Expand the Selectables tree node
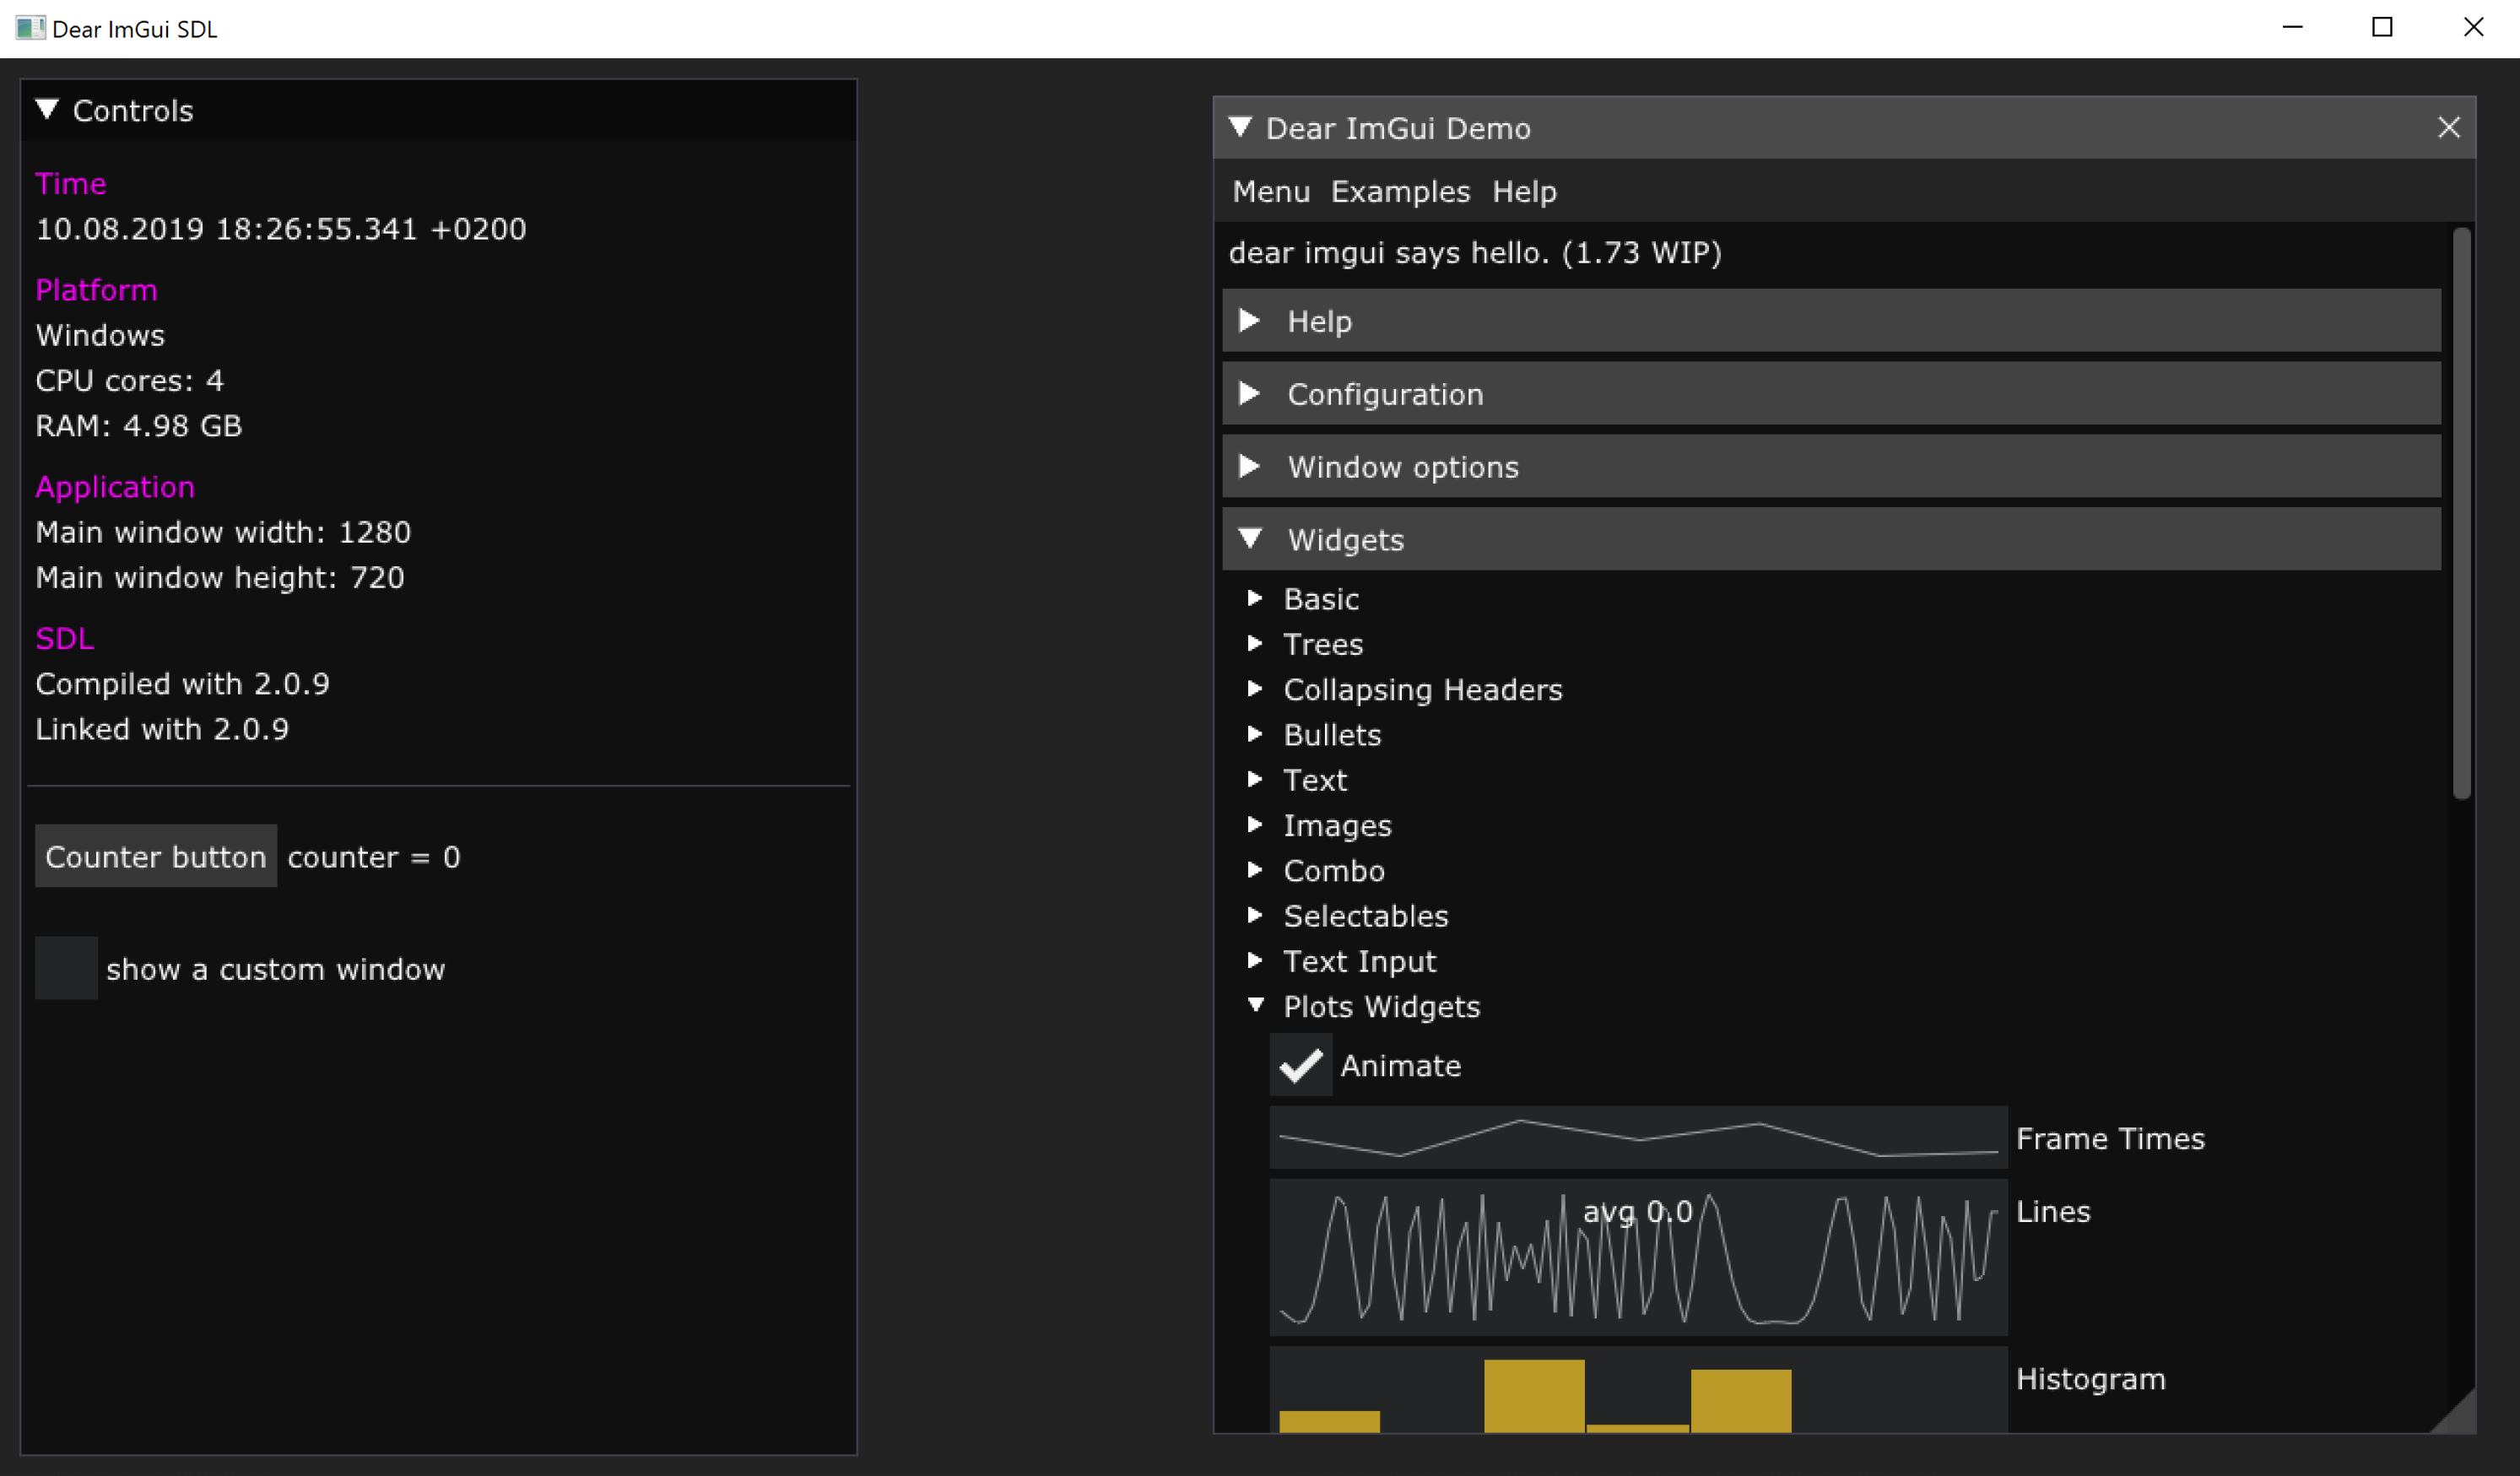This screenshot has width=2520, height=1476. [1255, 916]
